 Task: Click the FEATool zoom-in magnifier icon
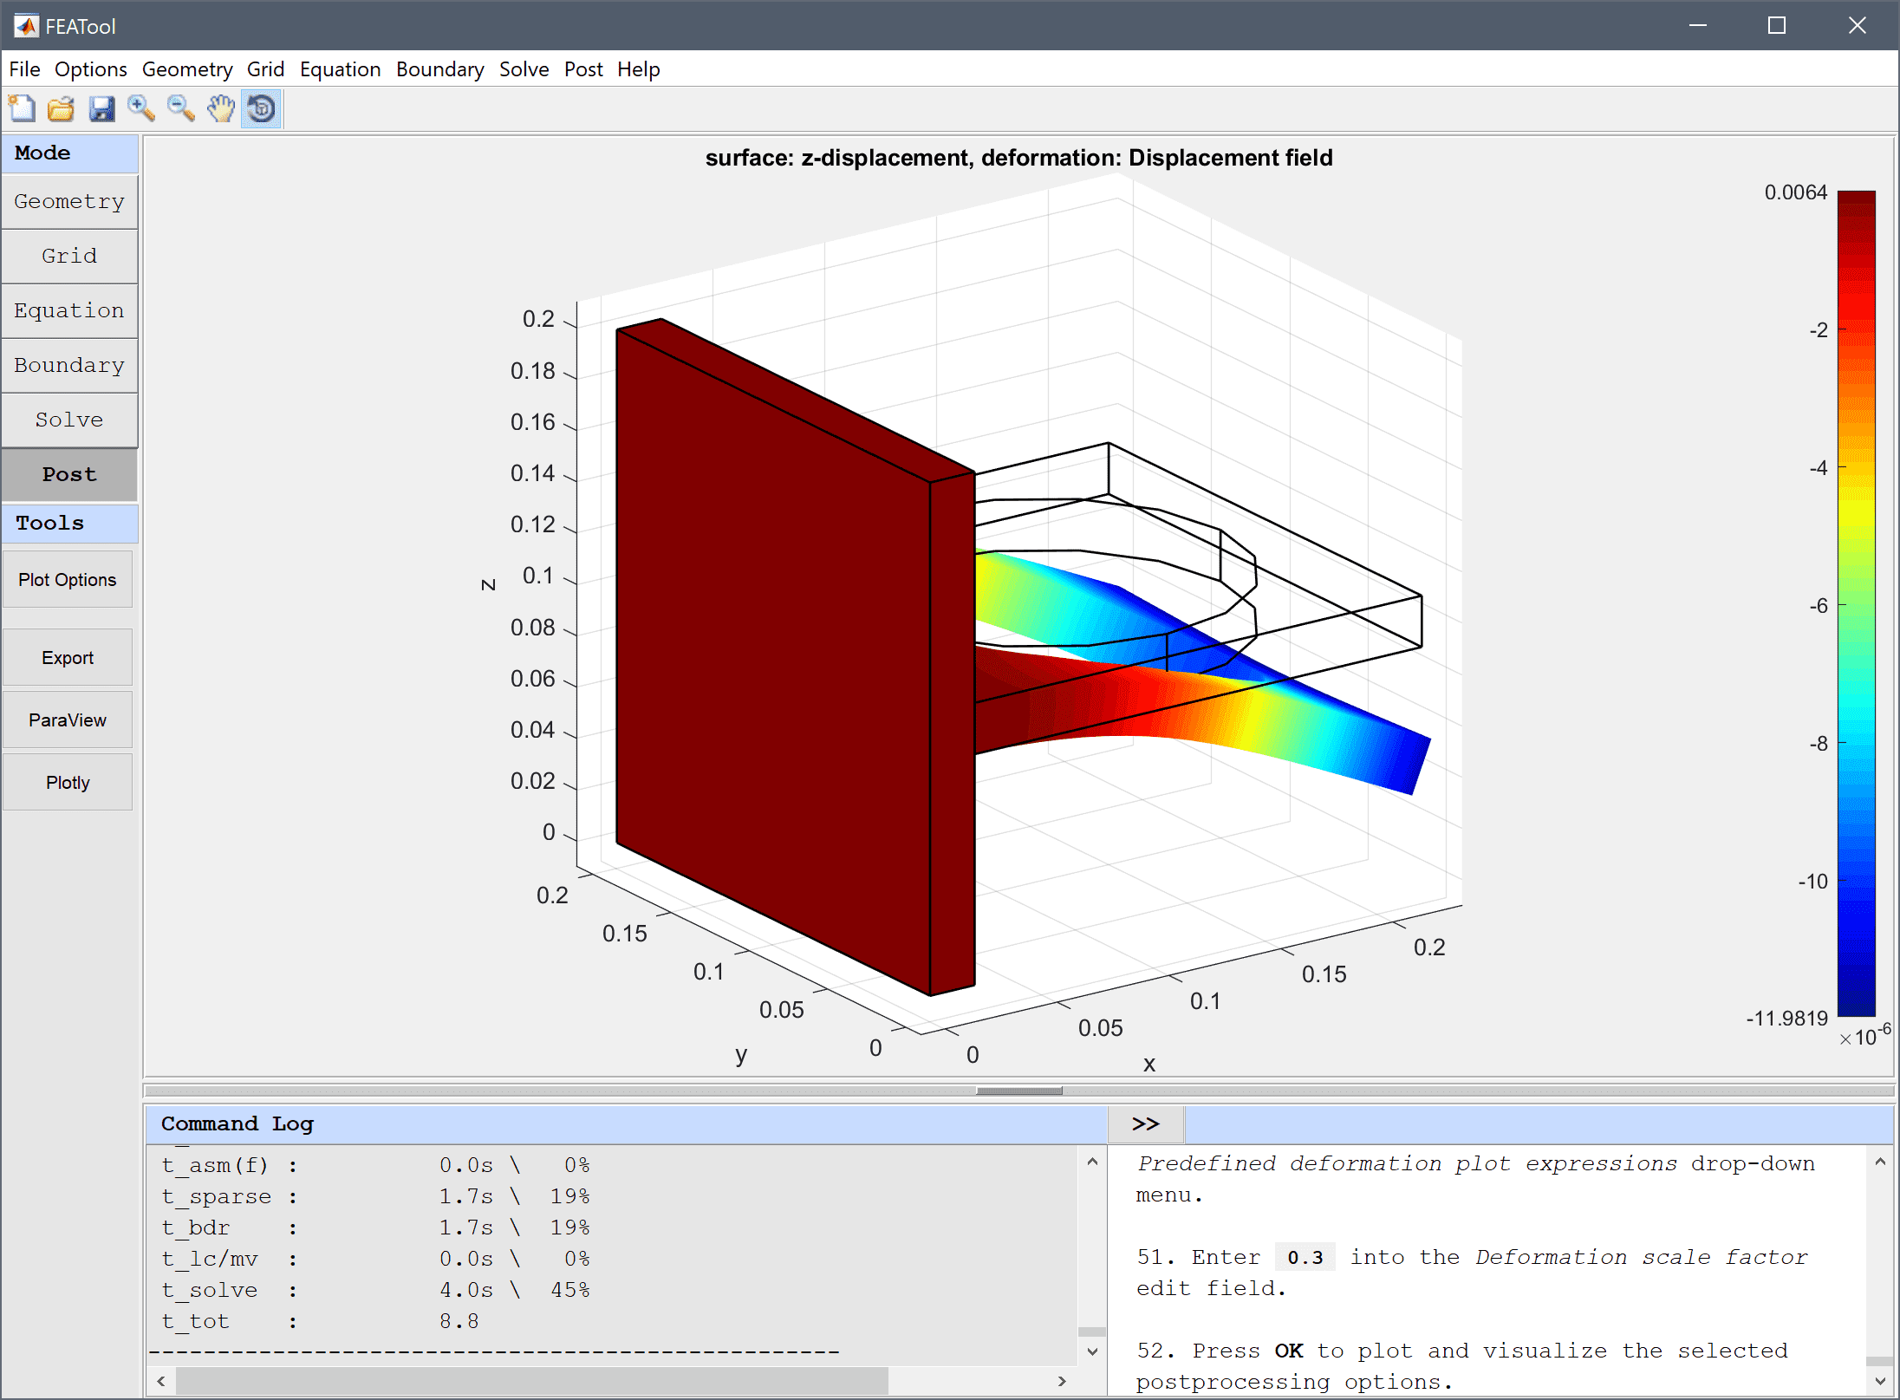tap(143, 107)
